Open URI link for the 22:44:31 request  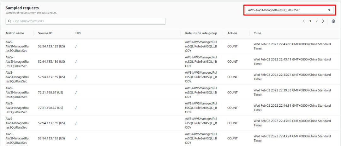76,108
